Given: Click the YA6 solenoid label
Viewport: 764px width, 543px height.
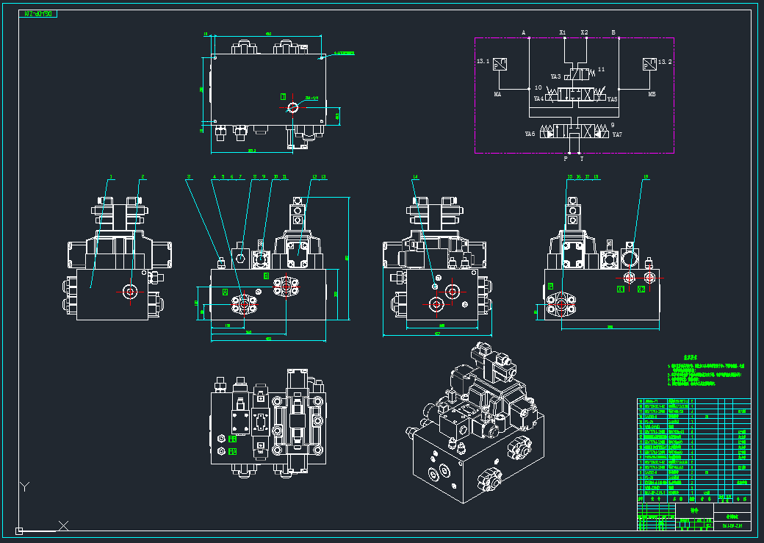Looking at the screenshot, I should coord(530,134).
